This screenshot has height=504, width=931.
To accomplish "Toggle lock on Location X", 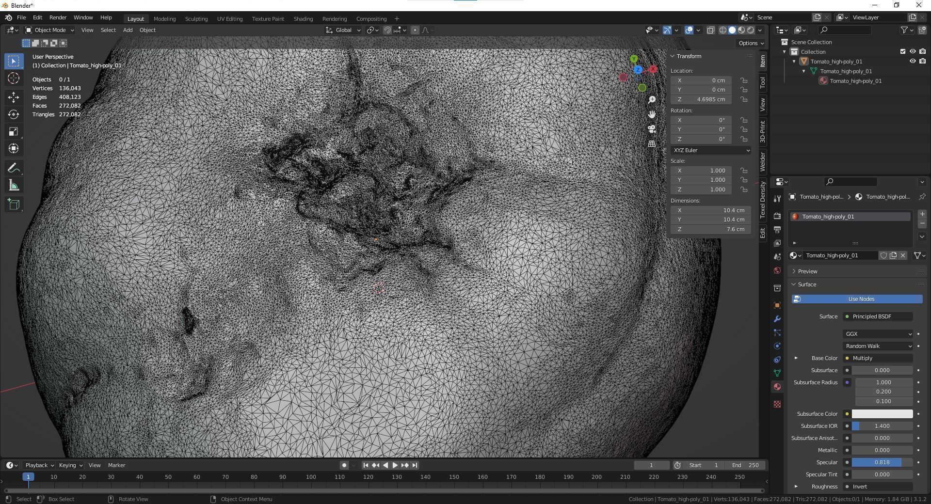I will tap(743, 80).
